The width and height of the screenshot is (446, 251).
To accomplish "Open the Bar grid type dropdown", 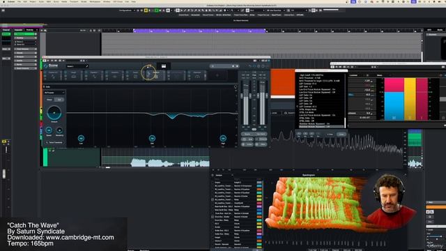I will (256, 10).
